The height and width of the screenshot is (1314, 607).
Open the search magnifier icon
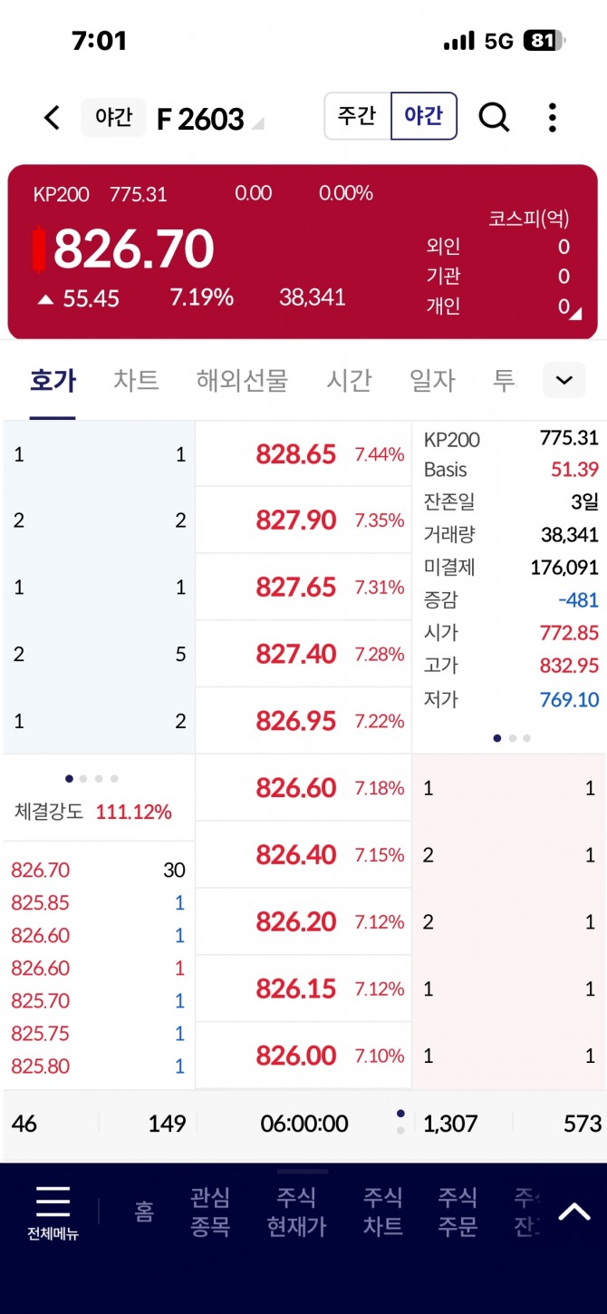[x=494, y=117]
